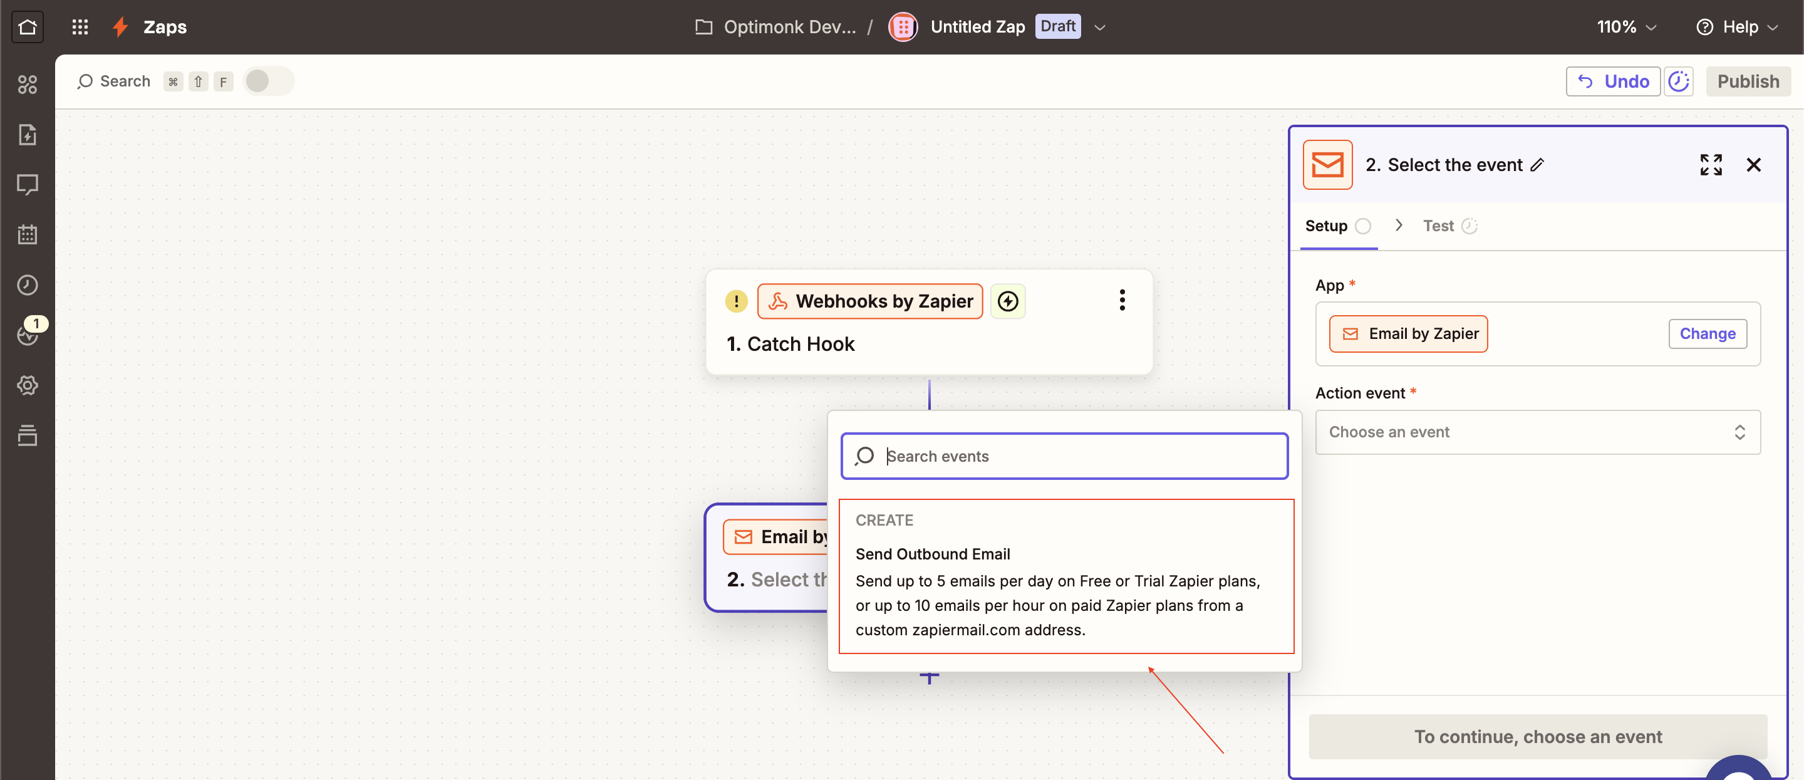
Task: Click the Draft status badge
Action: [1057, 26]
